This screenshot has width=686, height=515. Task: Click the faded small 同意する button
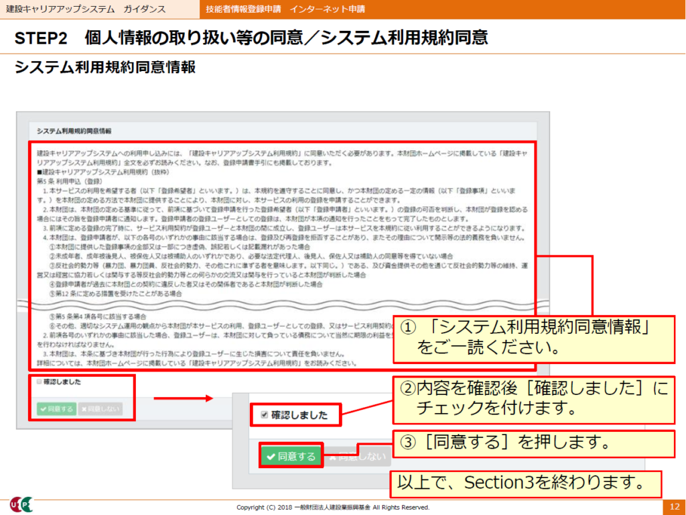(56, 408)
